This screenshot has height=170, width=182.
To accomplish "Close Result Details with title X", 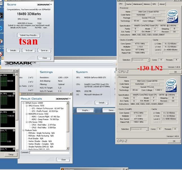I will click(x=71, y=94).
